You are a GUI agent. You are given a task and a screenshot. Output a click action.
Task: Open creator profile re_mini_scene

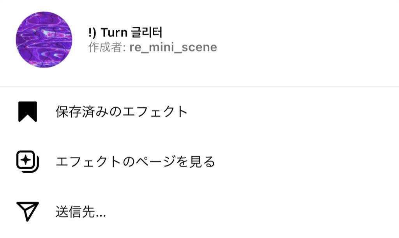point(173,47)
